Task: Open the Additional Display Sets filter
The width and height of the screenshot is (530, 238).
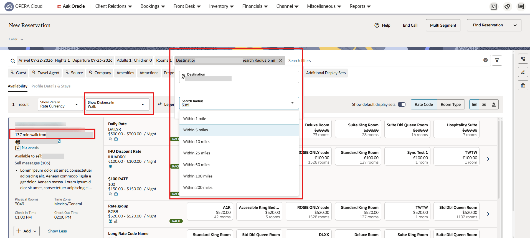Action: (326, 73)
